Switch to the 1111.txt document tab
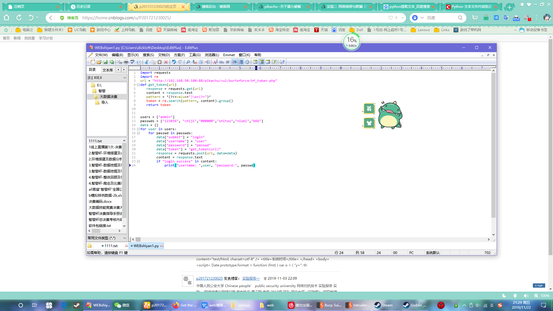The image size is (553, 311). coord(111,246)
